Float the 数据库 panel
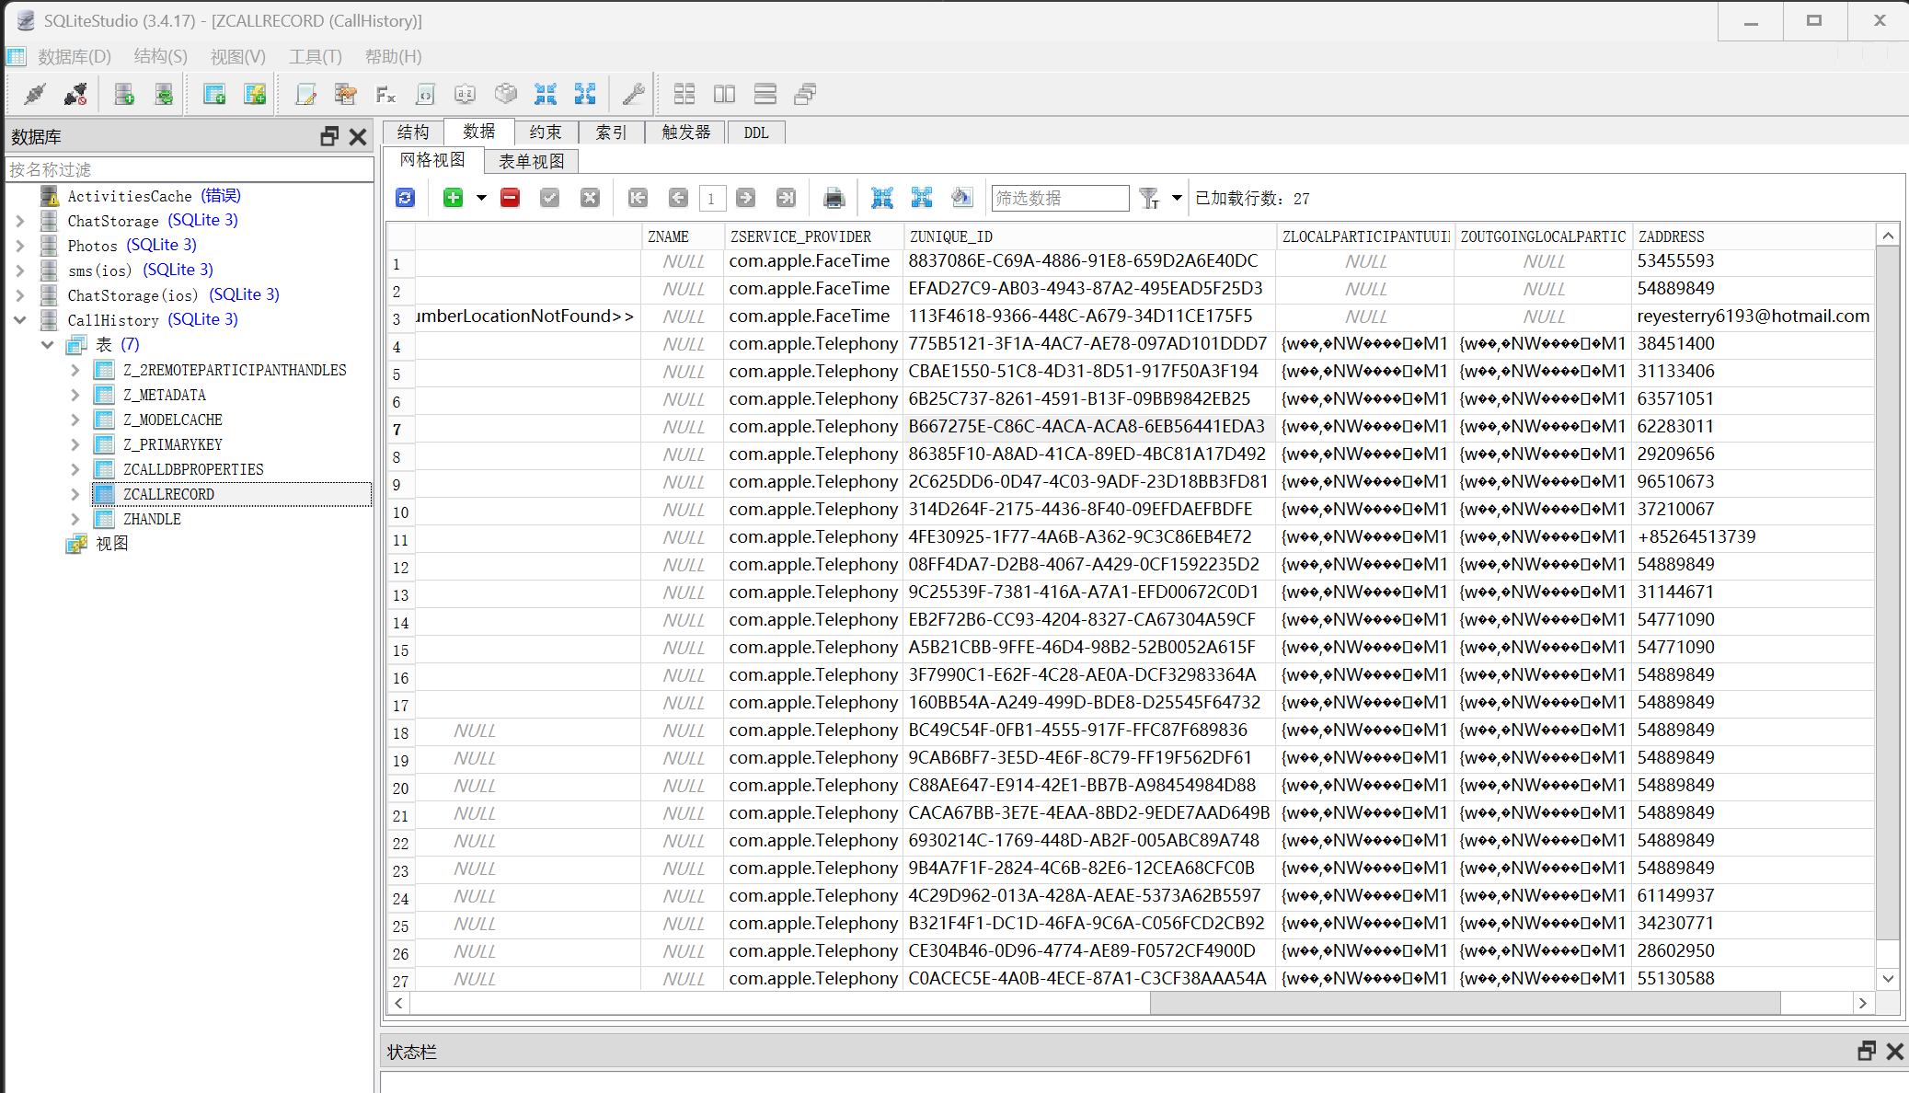 pyautogui.click(x=328, y=136)
